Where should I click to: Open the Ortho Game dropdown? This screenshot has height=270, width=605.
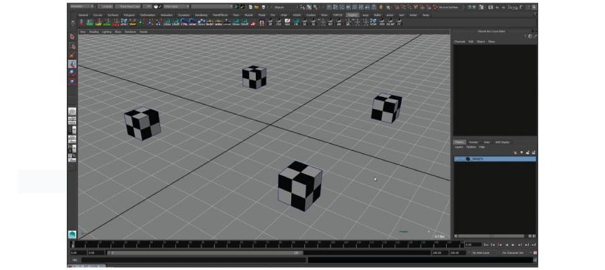[x=176, y=6]
